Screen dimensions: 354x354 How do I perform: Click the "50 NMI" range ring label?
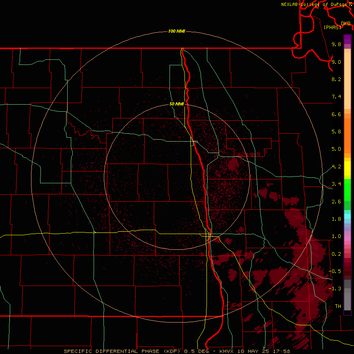pos(177,104)
